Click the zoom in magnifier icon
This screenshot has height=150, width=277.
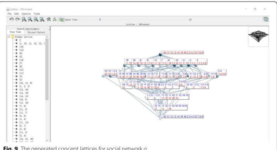(x=24, y=19)
